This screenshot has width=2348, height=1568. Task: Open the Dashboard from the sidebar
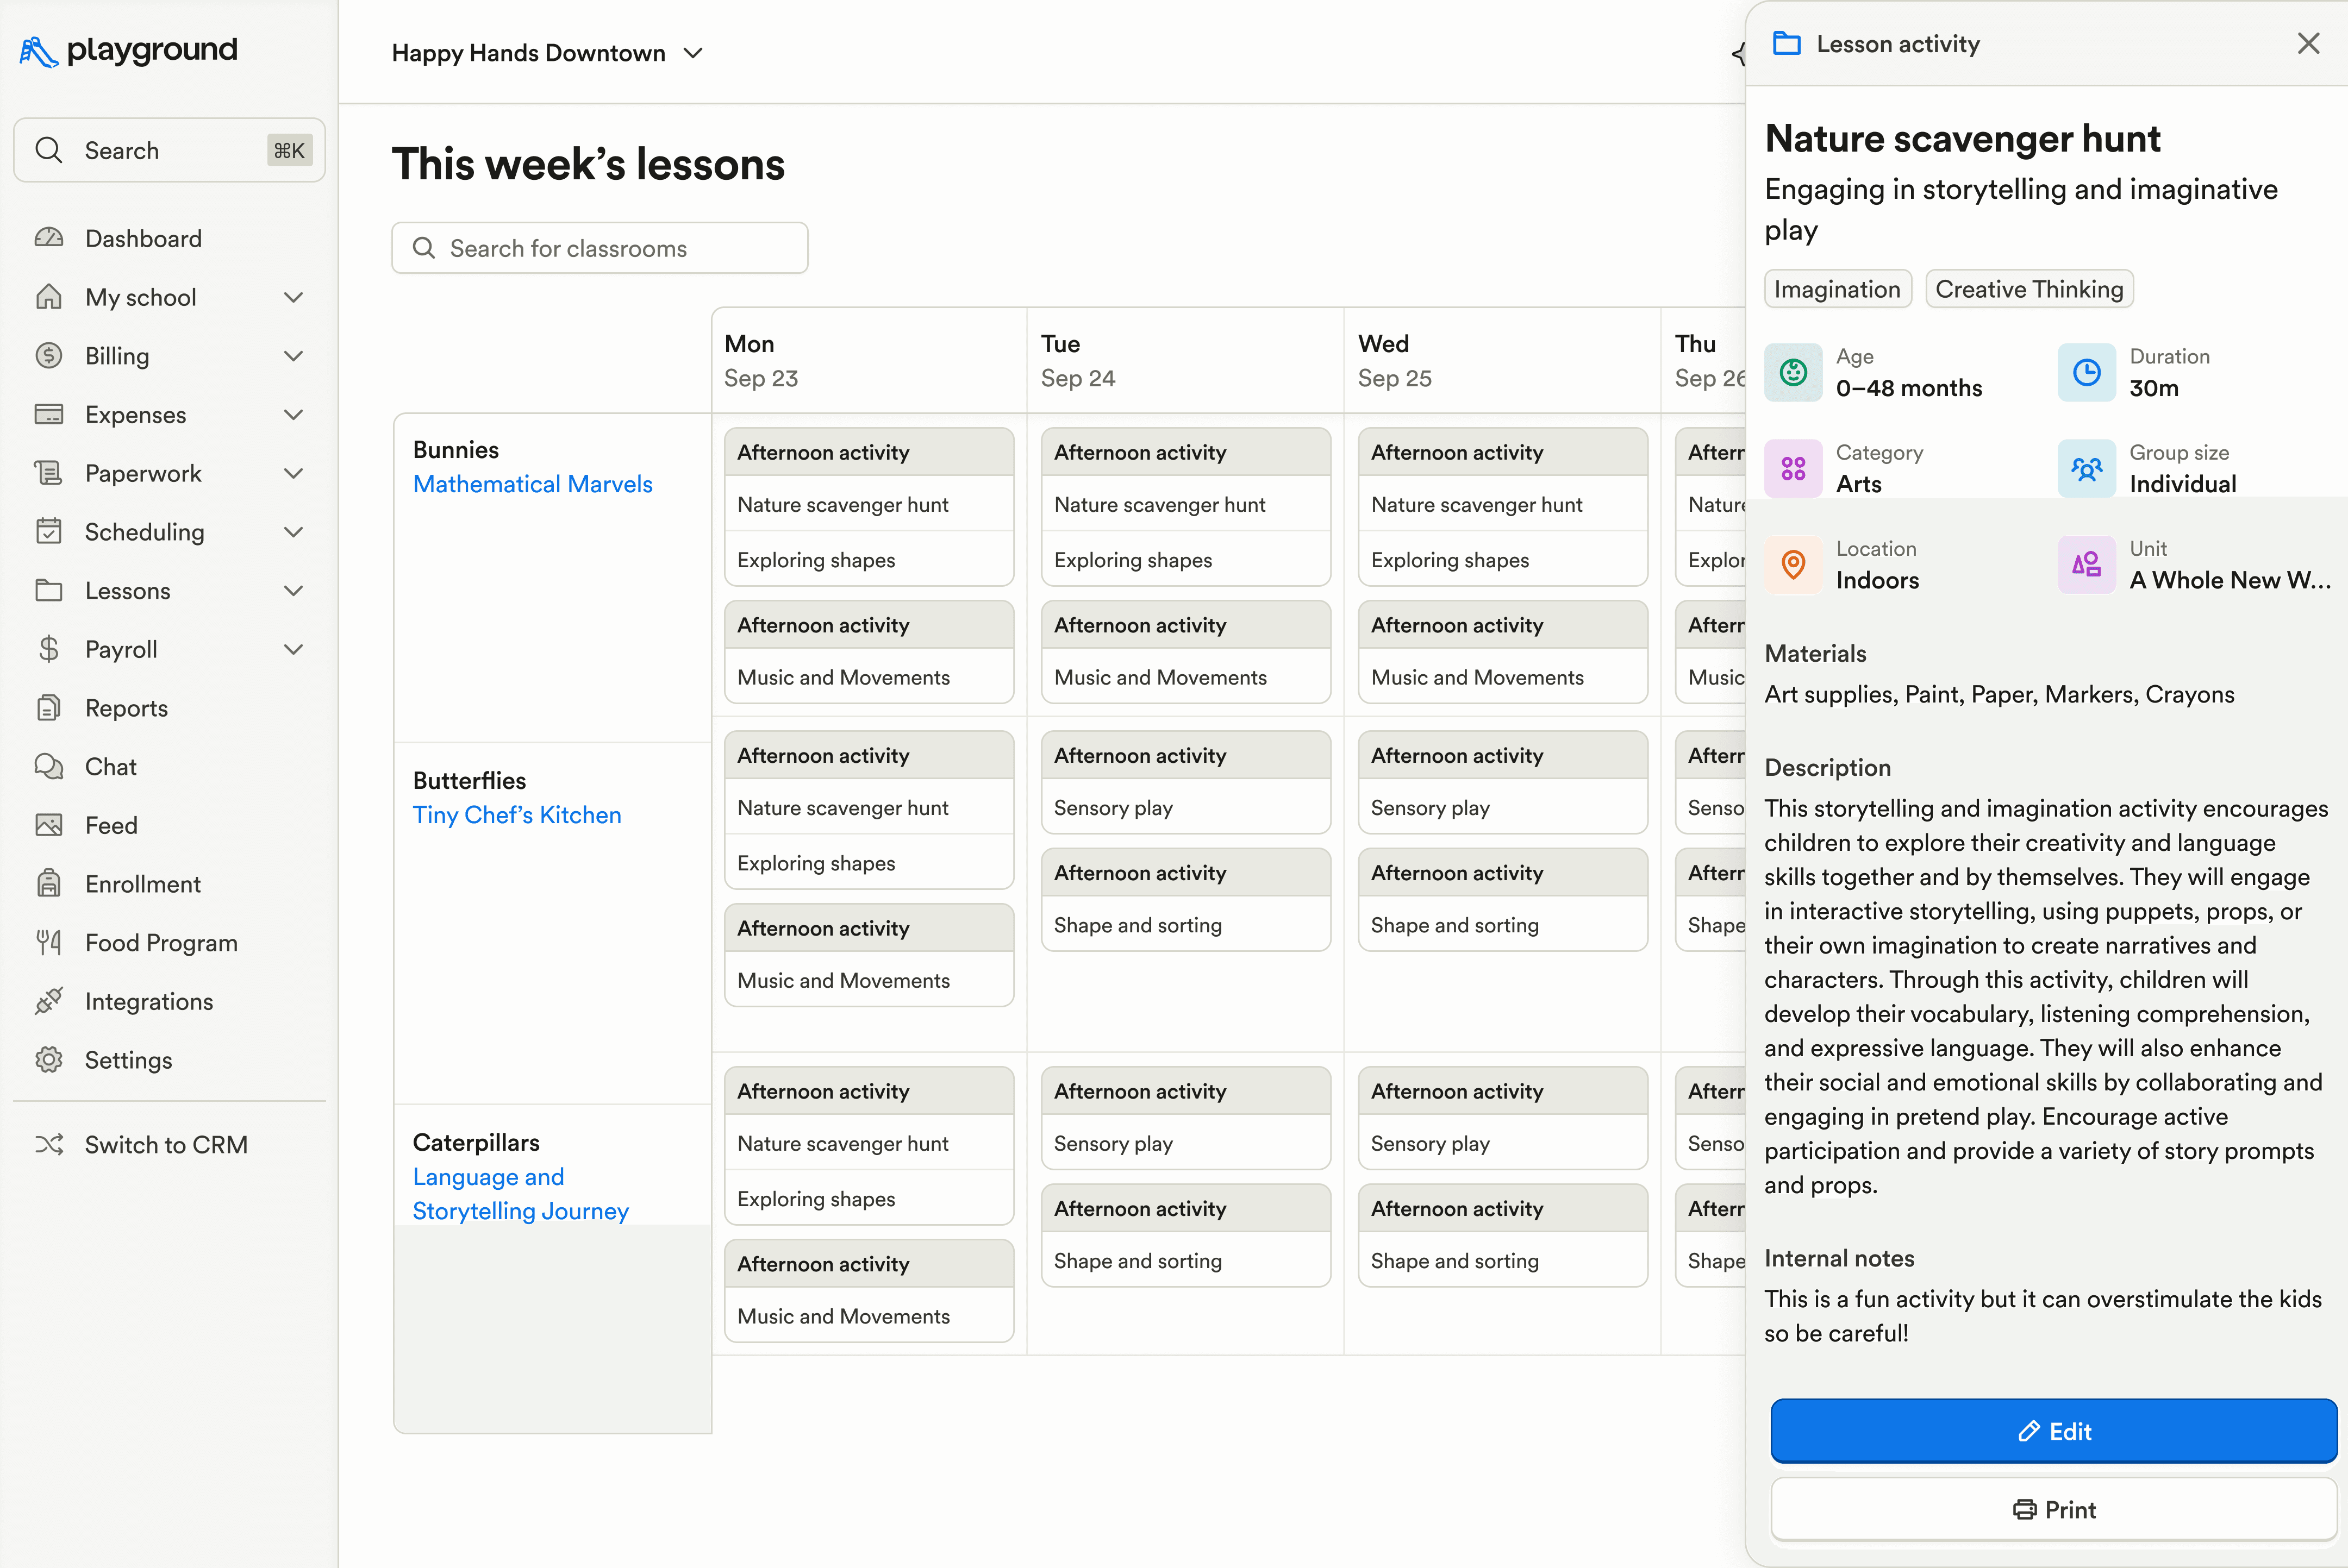pos(143,238)
